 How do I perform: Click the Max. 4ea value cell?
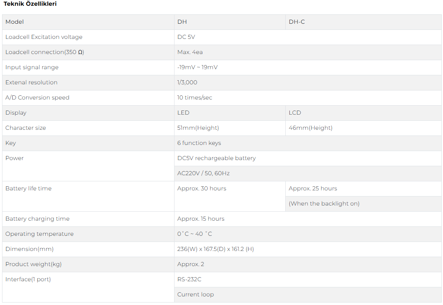point(190,52)
